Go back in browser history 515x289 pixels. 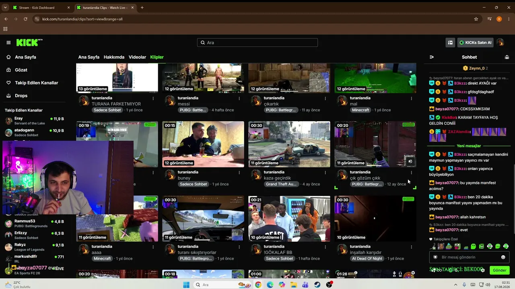[x=6, y=19]
